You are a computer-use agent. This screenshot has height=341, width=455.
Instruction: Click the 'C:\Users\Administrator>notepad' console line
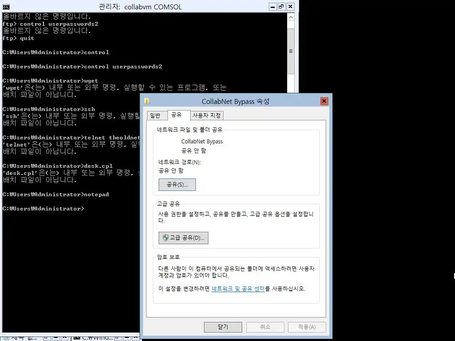pyautogui.click(x=56, y=194)
